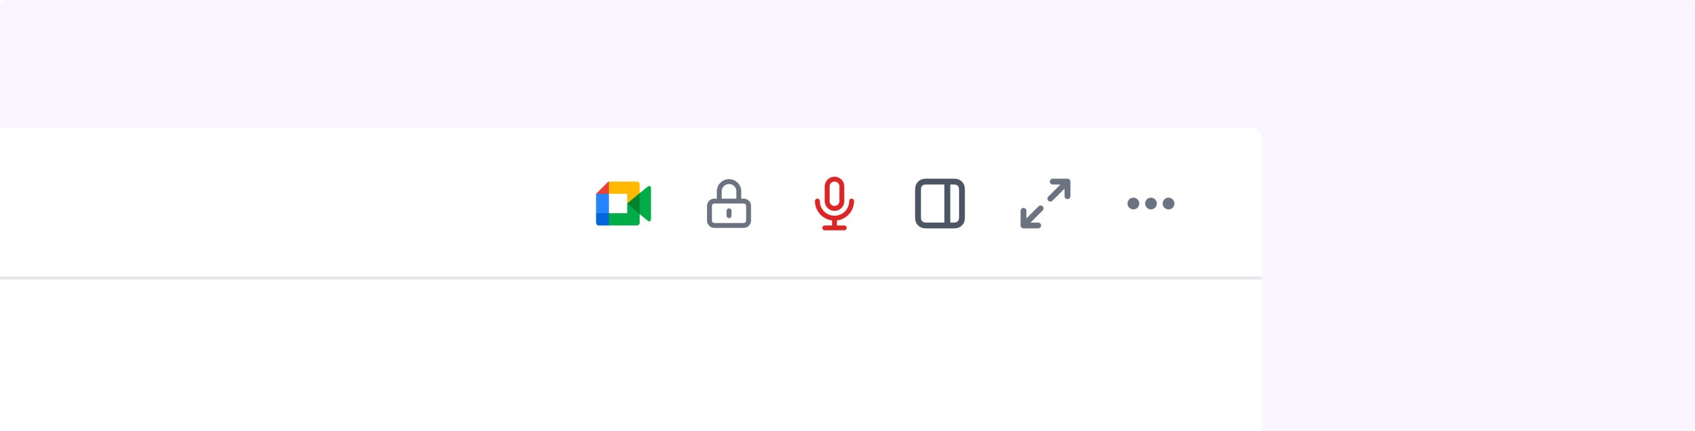Image resolution: width=1695 pixels, height=431 pixels.
Task: Hit the fullscreen arrows button
Action: point(1046,204)
